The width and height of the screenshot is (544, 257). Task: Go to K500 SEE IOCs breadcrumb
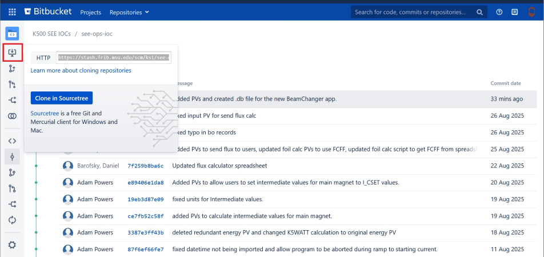click(51, 34)
